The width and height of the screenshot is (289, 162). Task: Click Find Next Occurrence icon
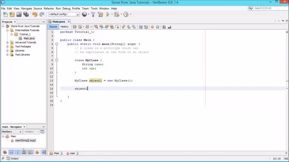(107, 27)
